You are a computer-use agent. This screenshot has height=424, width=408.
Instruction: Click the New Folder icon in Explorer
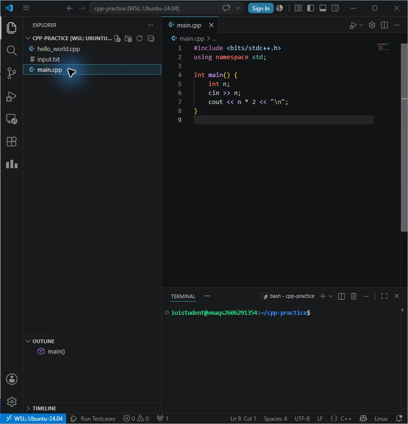[x=129, y=39]
